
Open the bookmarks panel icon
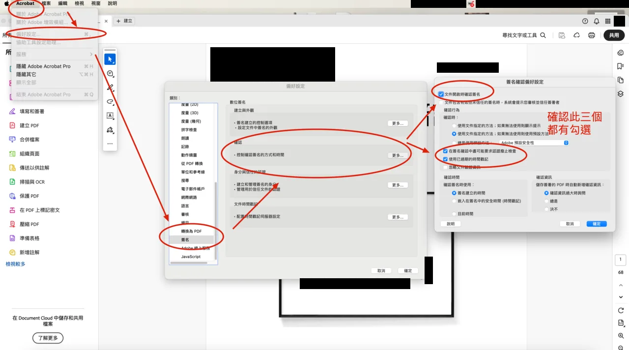621,66
